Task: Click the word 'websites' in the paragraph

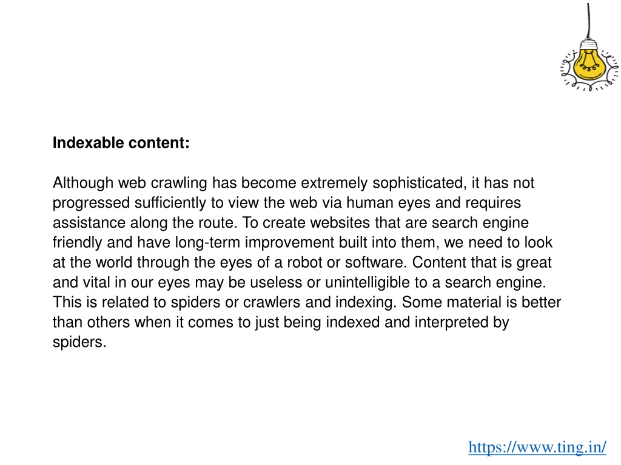Action: point(340,223)
